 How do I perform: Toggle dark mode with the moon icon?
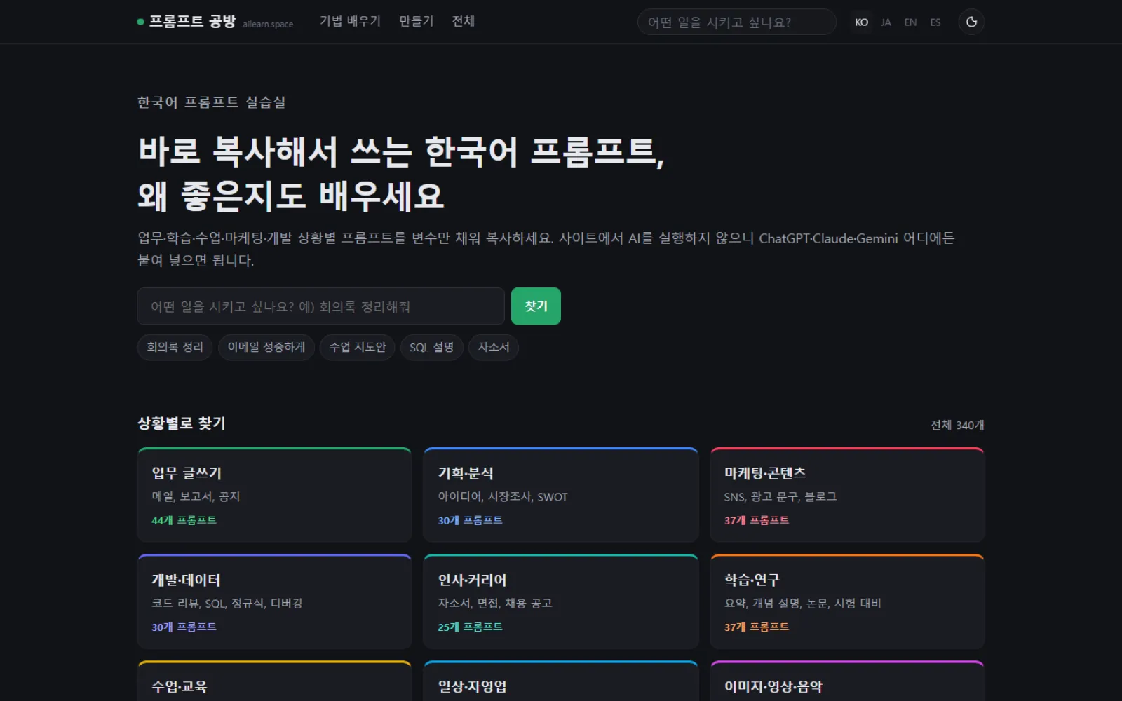971,22
